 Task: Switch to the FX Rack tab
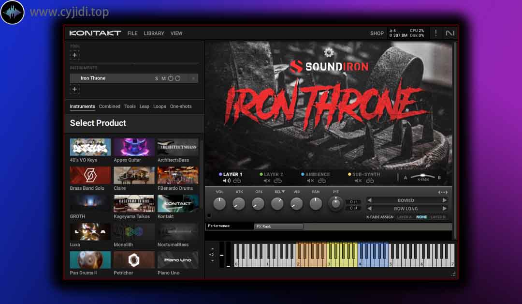click(x=279, y=227)
